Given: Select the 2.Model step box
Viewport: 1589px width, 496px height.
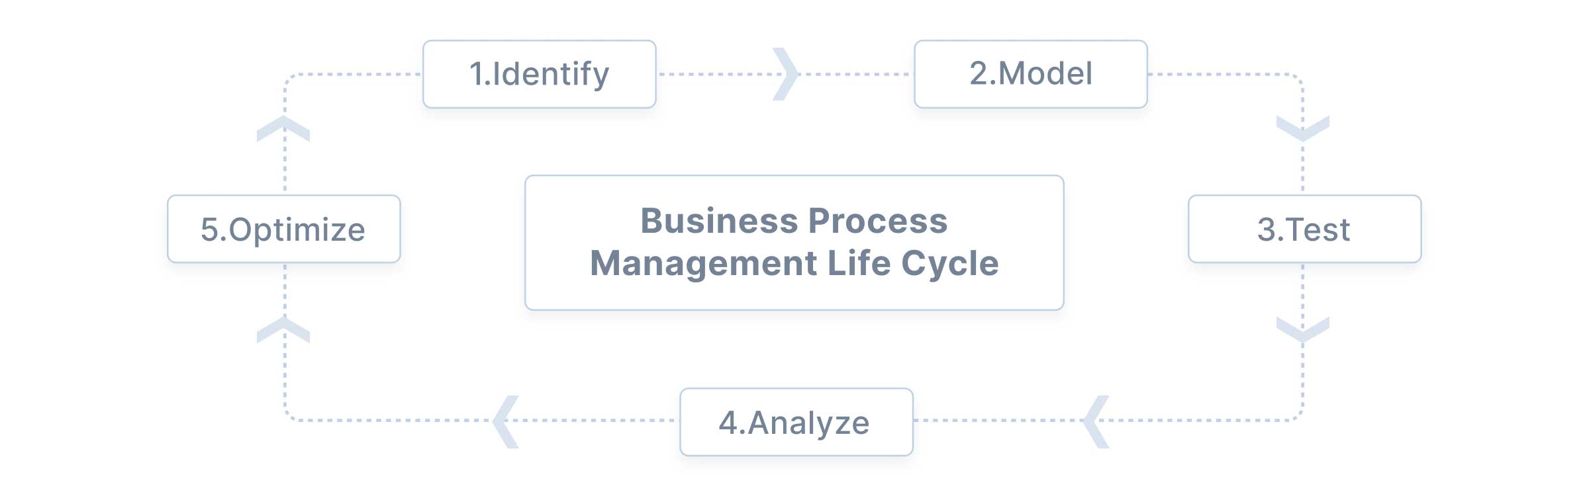Looking at the screenshot, I should click(x=1031, y=74).
